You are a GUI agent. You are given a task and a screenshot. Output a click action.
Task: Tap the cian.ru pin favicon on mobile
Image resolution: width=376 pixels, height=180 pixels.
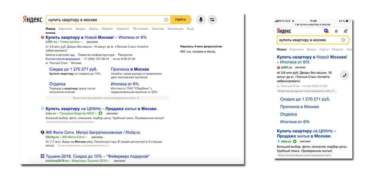click(278, 141)
